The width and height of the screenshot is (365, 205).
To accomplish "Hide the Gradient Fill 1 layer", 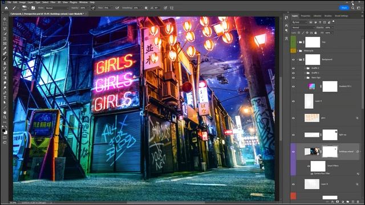I will pyautogui.click(x=293, y=87).
